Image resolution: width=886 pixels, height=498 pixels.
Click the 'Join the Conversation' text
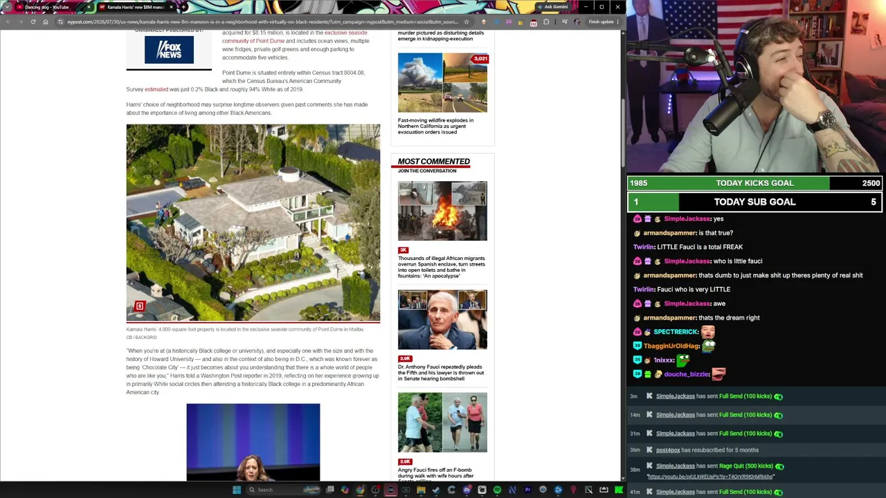427,171
